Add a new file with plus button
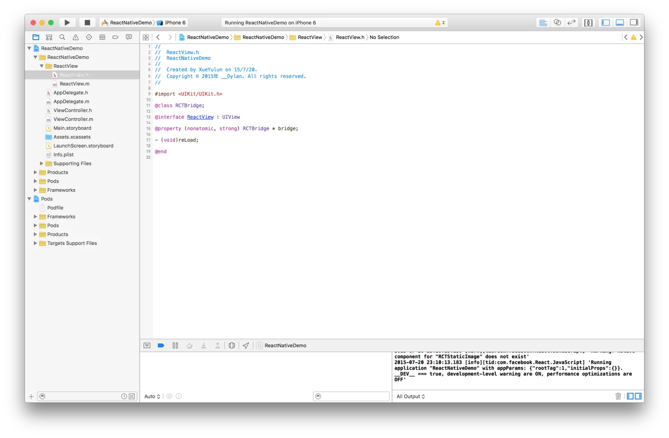This screenshot has height=438, width=669. point(31,397)
